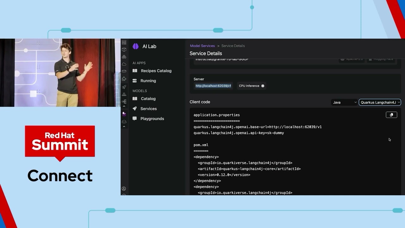Open the Playgrounds page
This screenshot has width=405, height=228.
[152, 118]
